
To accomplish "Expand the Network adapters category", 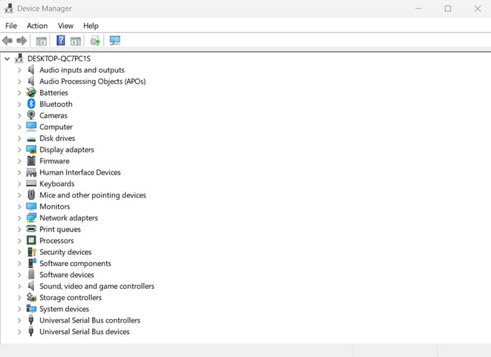I will pos(20,217).
